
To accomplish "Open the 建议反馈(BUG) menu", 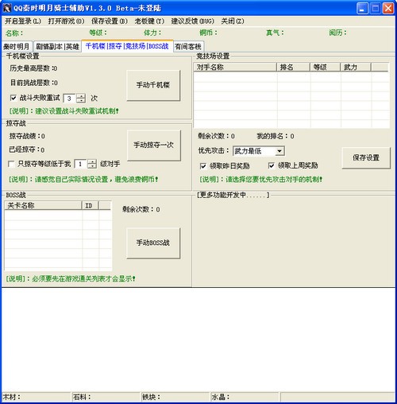I will pyautogui.click(x=193, y=21).
